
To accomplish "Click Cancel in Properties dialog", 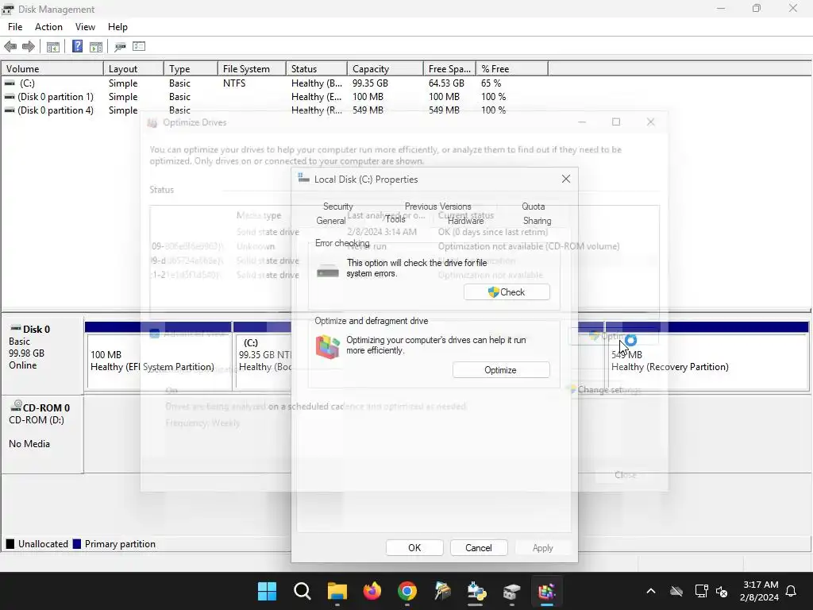I will [479, 548].
